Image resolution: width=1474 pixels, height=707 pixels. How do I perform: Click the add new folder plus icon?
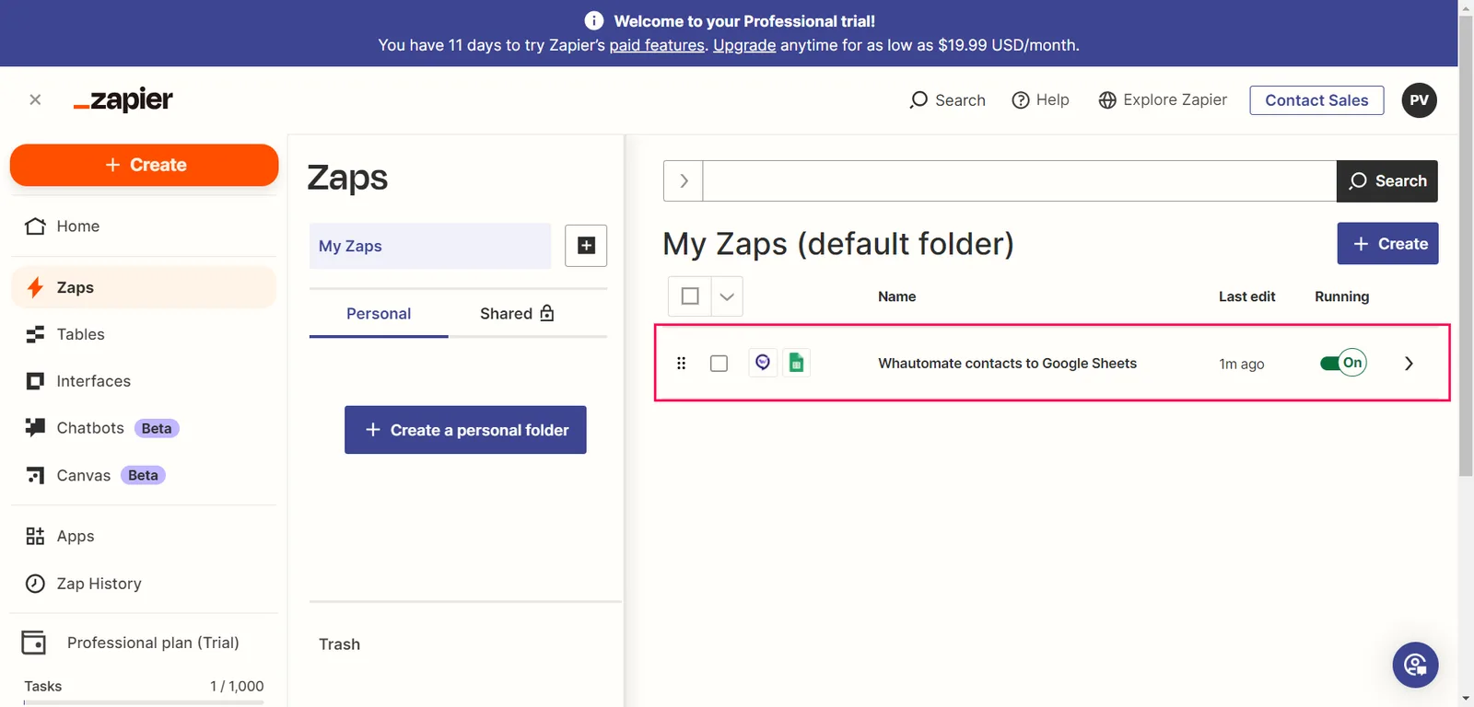pyautogui.click(x=586, y=246)
